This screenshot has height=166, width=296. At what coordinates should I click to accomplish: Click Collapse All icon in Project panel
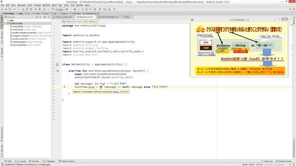click(40, 17)
